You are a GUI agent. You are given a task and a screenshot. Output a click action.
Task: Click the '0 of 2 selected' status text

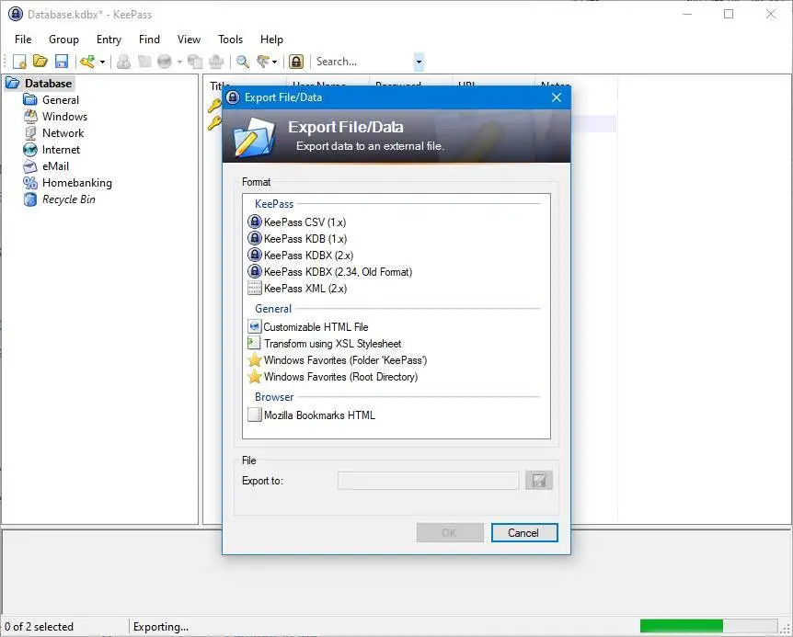(39, 626)
